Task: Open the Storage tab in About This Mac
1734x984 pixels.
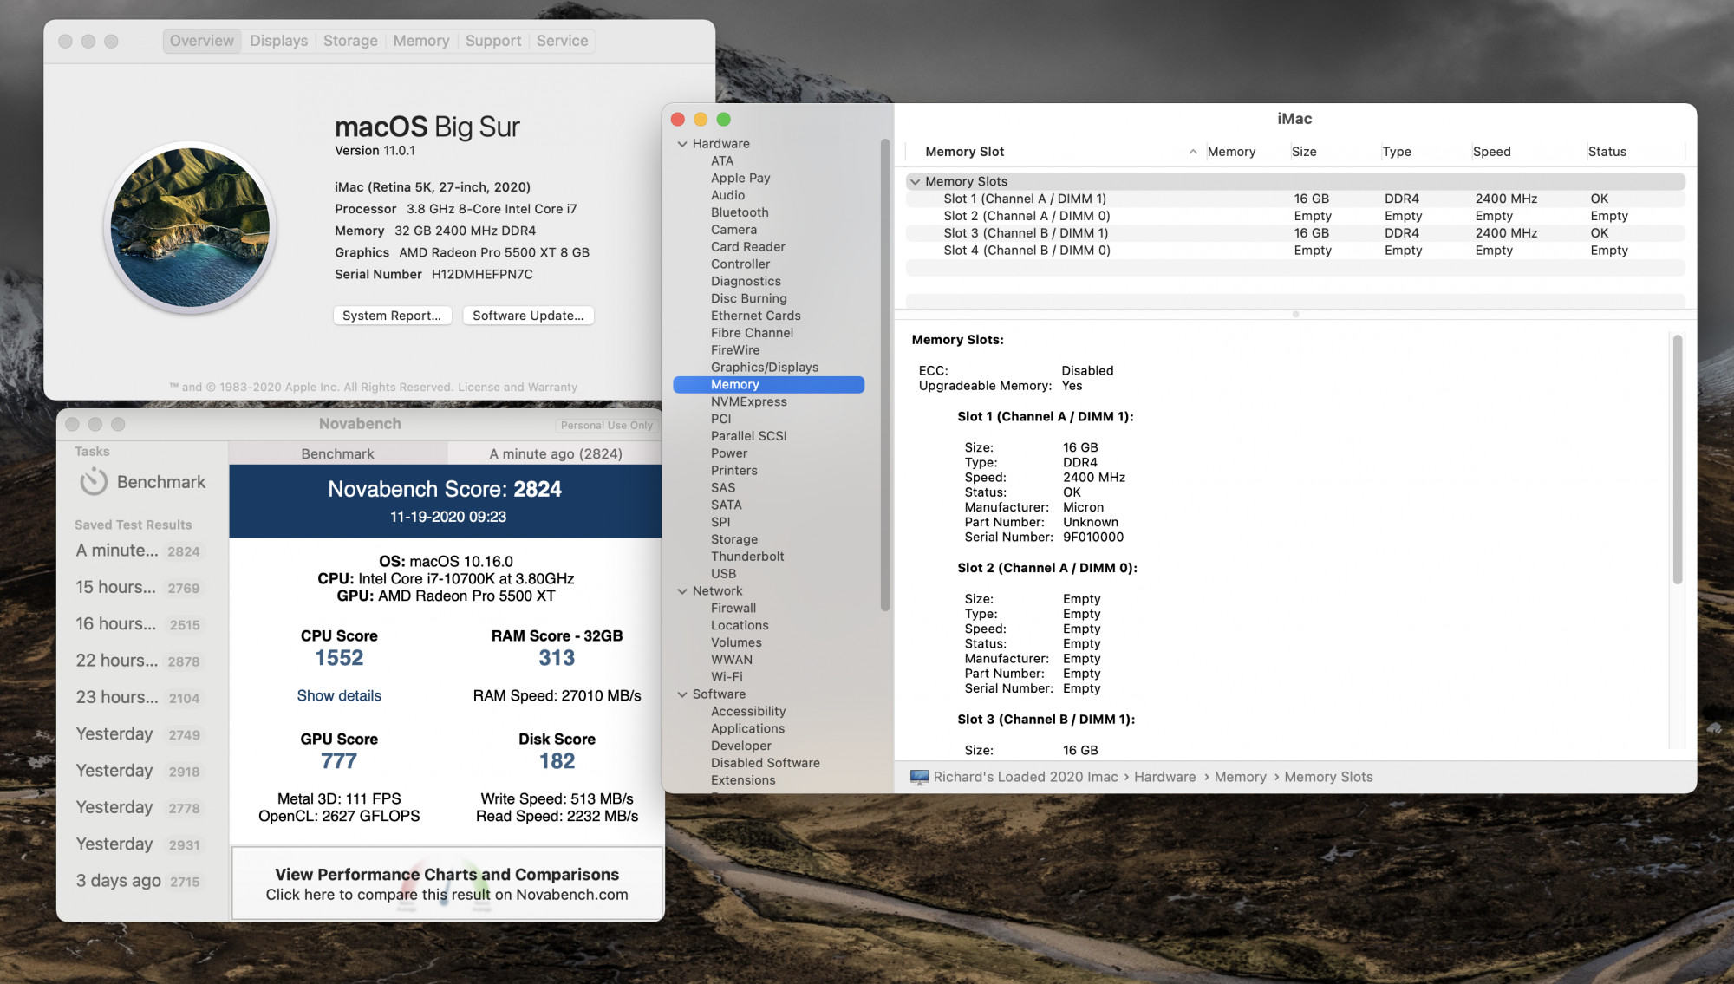Action: pyautogui.click(x=350, y=41)
